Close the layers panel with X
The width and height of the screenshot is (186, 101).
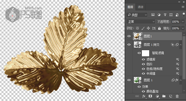click(184, 2)
